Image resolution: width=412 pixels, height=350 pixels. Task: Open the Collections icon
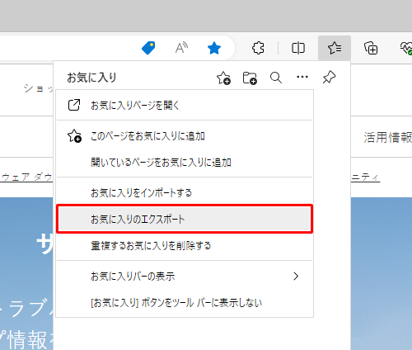tap(371, 48)
